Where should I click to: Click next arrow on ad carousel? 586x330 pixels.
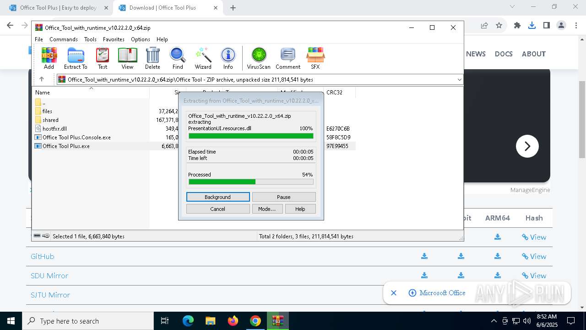pos(527,146)
